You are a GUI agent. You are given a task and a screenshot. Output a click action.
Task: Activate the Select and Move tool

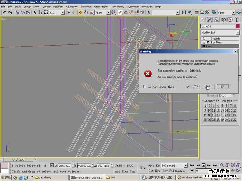(x=81, y=12)
